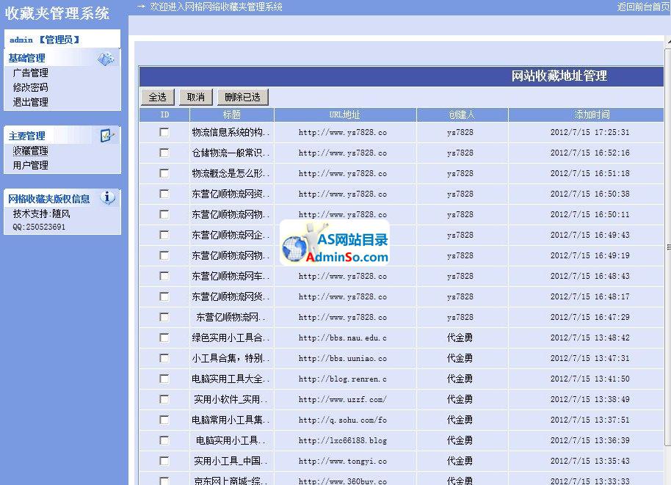This screenshot has height=485, width=671.
Task: Click the URL http://lxc66188.blog
Action: coord(343,440)
